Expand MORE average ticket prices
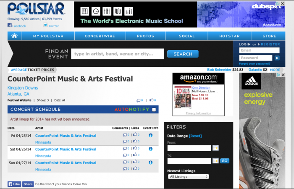The height and width of the screenshot is (189, 294). [275, 70]
